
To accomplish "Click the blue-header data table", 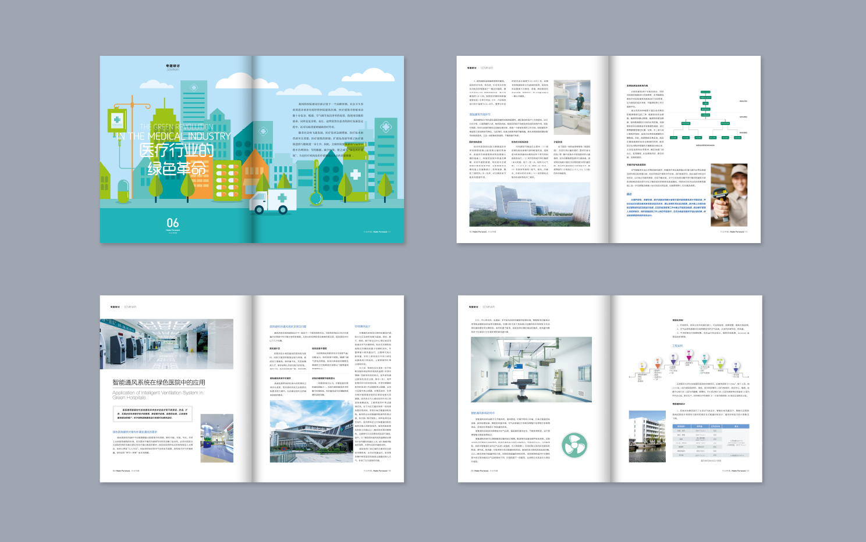I will (711, 441).
